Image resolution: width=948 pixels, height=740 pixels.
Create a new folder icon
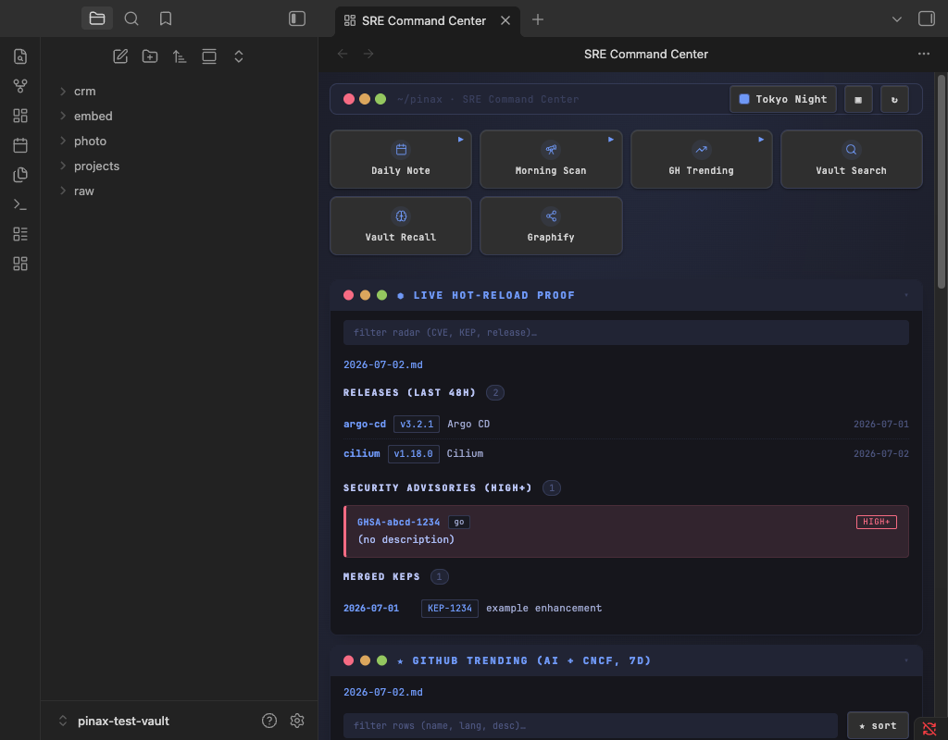click(x=150, y=56)
